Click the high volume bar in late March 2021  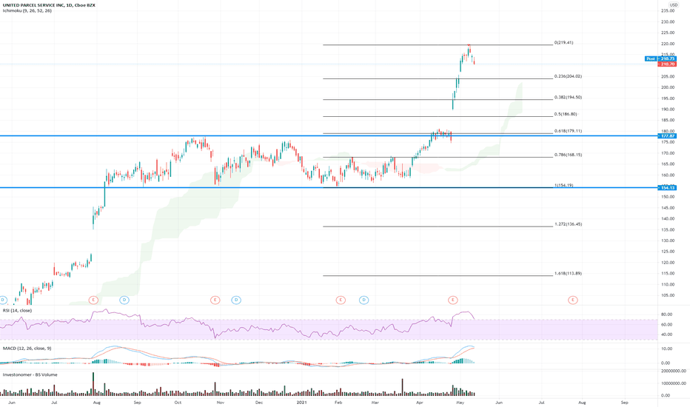point(402,387)
